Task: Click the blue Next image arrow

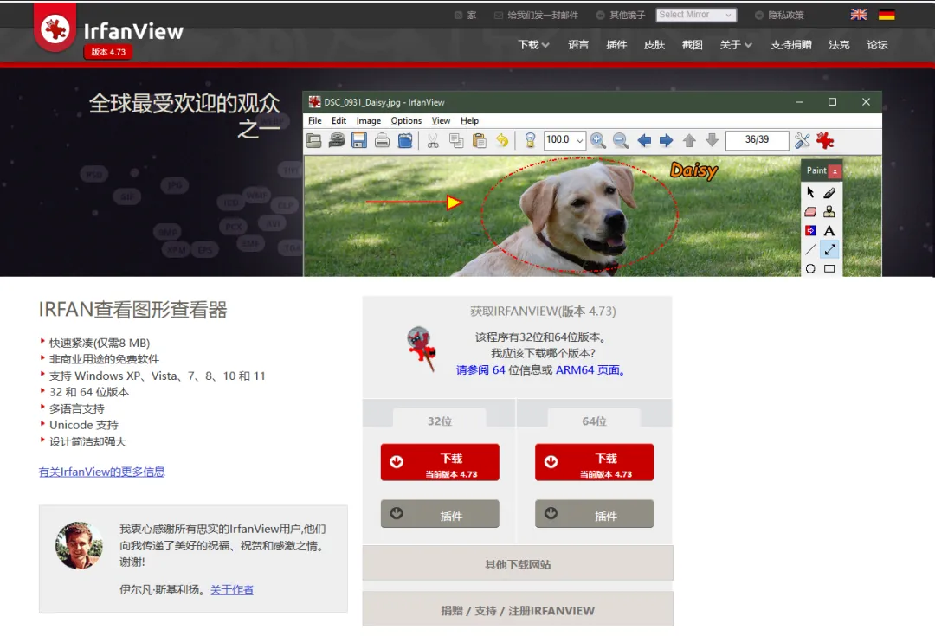Action: coord(666,141)
